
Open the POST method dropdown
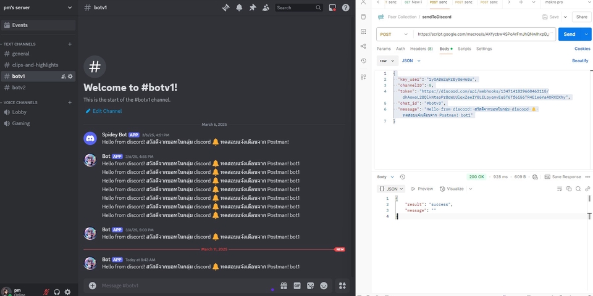pos(393,34)
